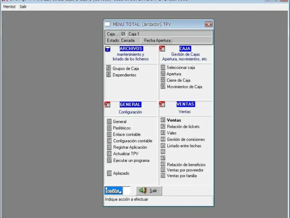This screenshot has width=290, height=218.
Task: Open Enlace contable entry
Action: pyautogui.click(x=127, y=134)
